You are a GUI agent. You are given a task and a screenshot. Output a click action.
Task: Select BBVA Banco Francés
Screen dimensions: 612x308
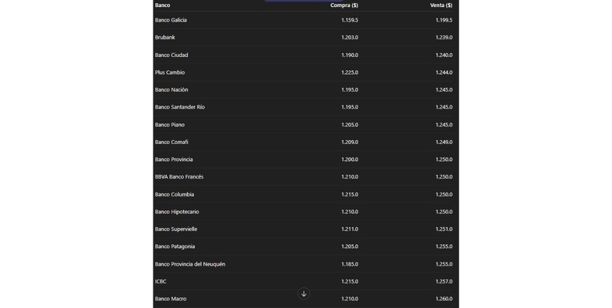tap(179, 177)
